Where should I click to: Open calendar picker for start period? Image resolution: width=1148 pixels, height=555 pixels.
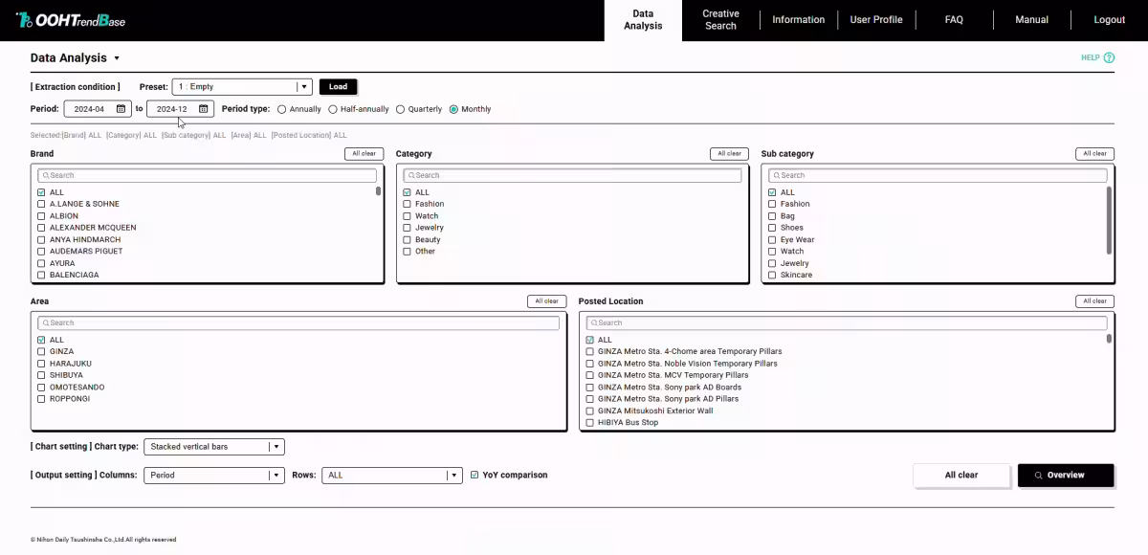coord(121,109)
